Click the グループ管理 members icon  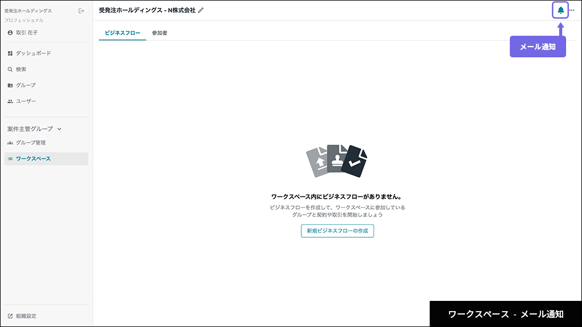[10, 142]
